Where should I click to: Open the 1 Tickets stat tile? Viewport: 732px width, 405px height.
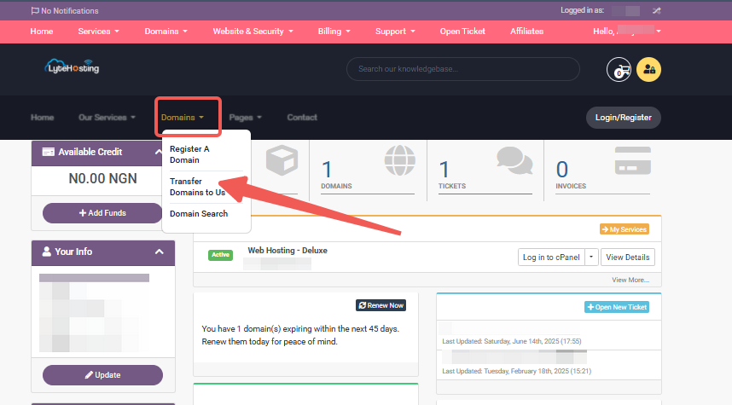coord(485,171)
